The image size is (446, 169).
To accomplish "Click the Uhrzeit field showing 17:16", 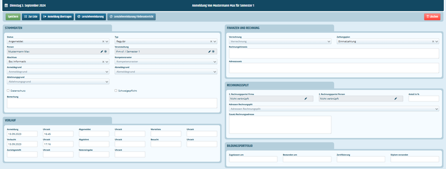I will (58, 144).
